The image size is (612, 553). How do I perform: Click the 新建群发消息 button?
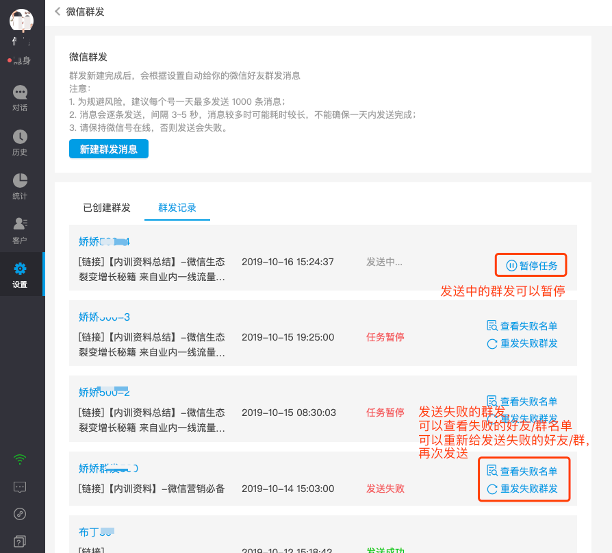(x=109, y=149)
